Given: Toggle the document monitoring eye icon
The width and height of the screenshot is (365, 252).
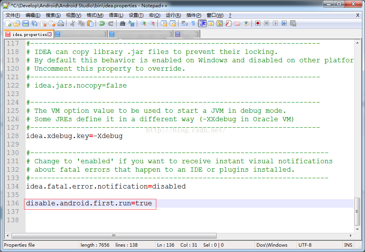Looking at the screenshot, I should [x=246, y=24].
